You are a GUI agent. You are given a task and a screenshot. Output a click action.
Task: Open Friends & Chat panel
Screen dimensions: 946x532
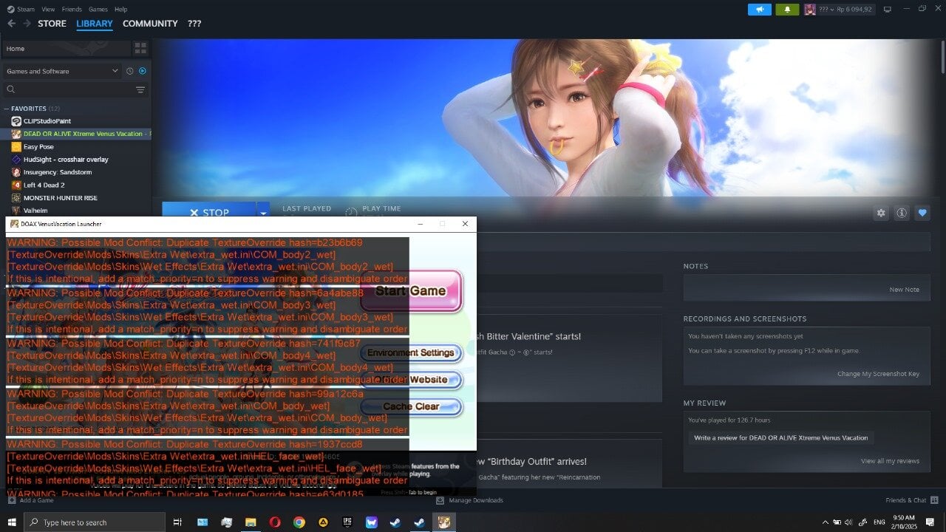(x=911, y=500)
